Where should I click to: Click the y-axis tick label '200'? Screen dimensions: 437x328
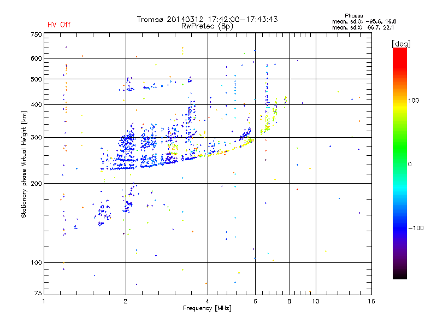click(x=36, y=184)
